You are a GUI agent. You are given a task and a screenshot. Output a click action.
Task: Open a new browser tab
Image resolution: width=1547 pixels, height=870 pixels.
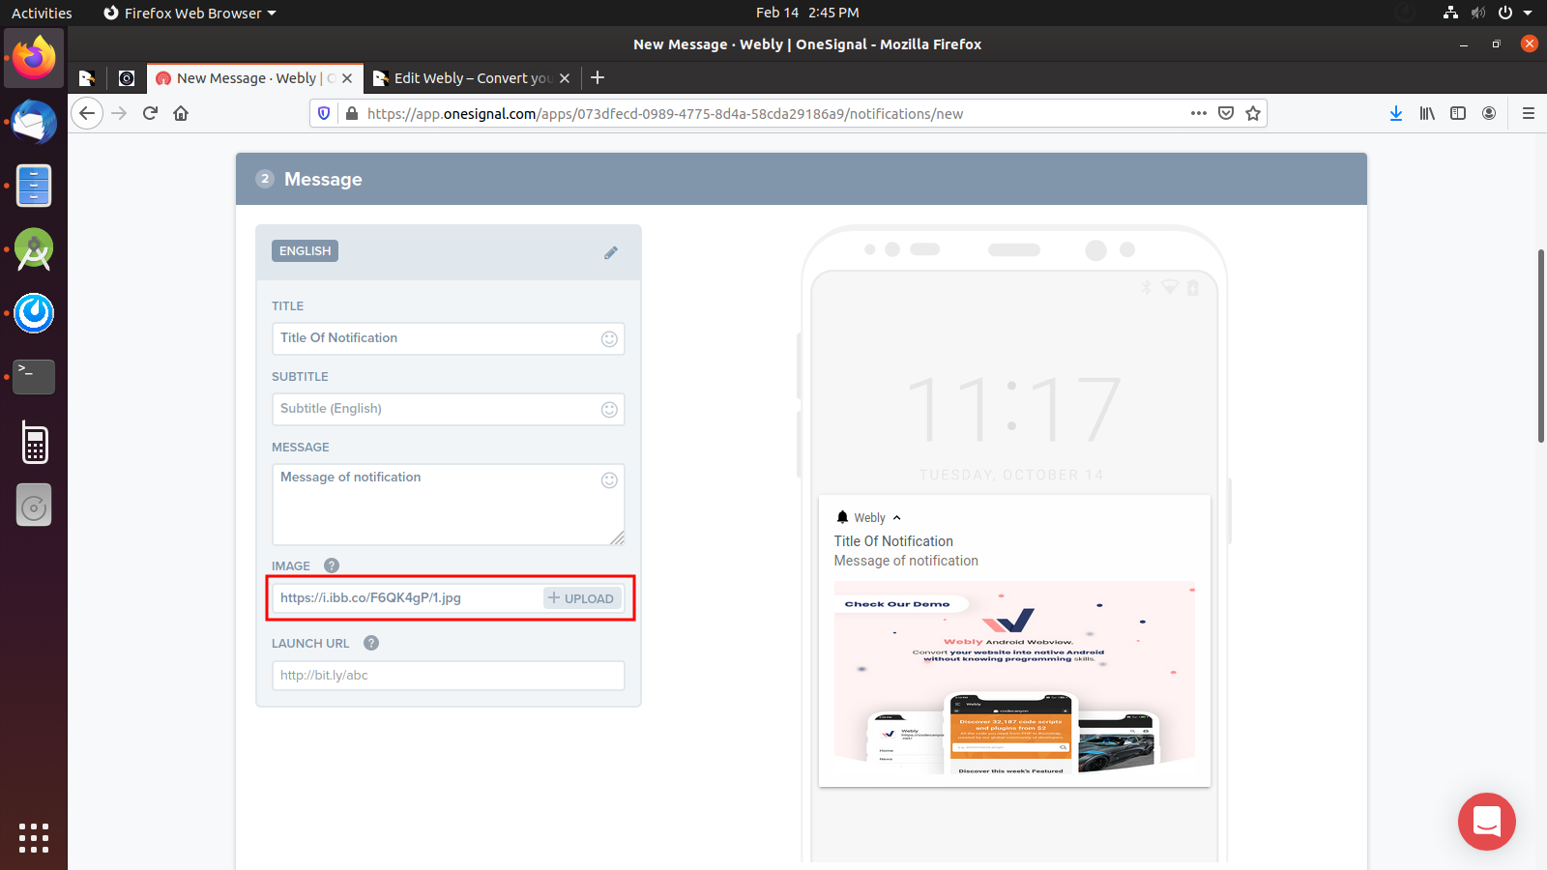click(598, 77)
